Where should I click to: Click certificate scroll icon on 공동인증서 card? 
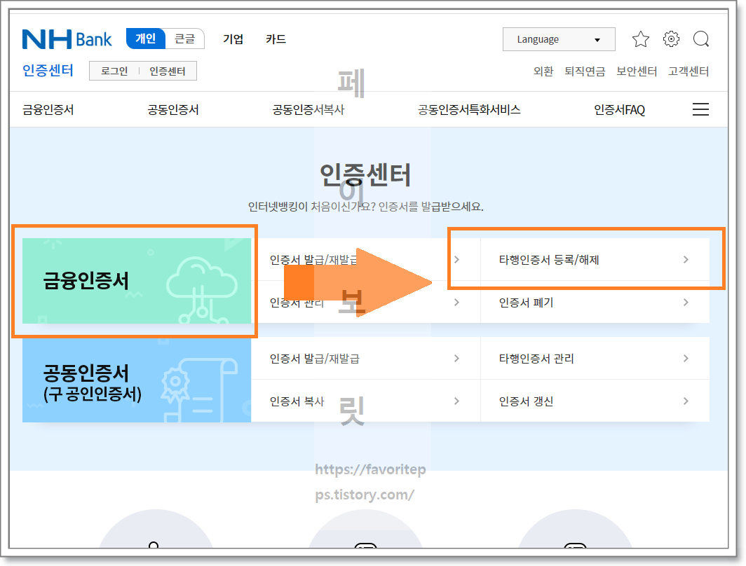pos(200,391)
